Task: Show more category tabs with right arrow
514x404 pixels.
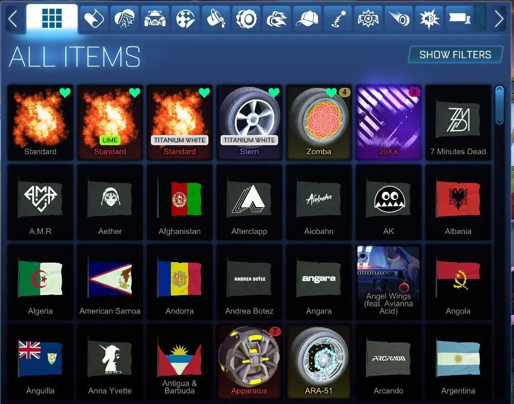Action: [x=499, y=19]
